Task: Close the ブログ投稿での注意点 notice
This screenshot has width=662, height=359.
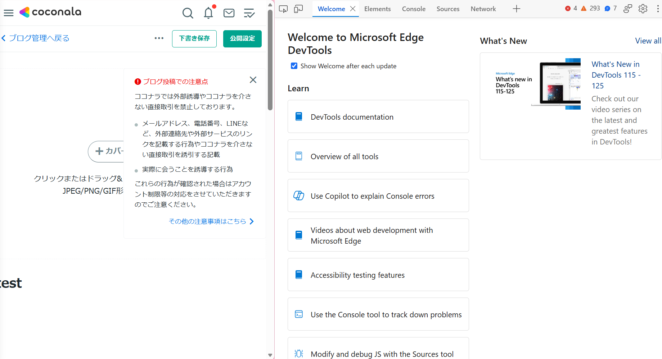Action: [253, 80]
